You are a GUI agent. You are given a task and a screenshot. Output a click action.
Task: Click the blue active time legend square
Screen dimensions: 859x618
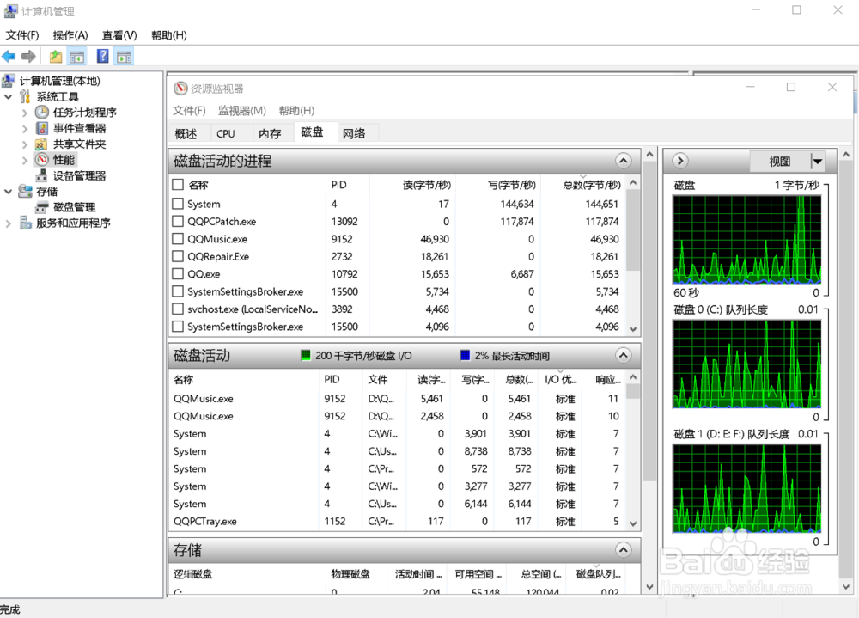(x=465, y=355)
